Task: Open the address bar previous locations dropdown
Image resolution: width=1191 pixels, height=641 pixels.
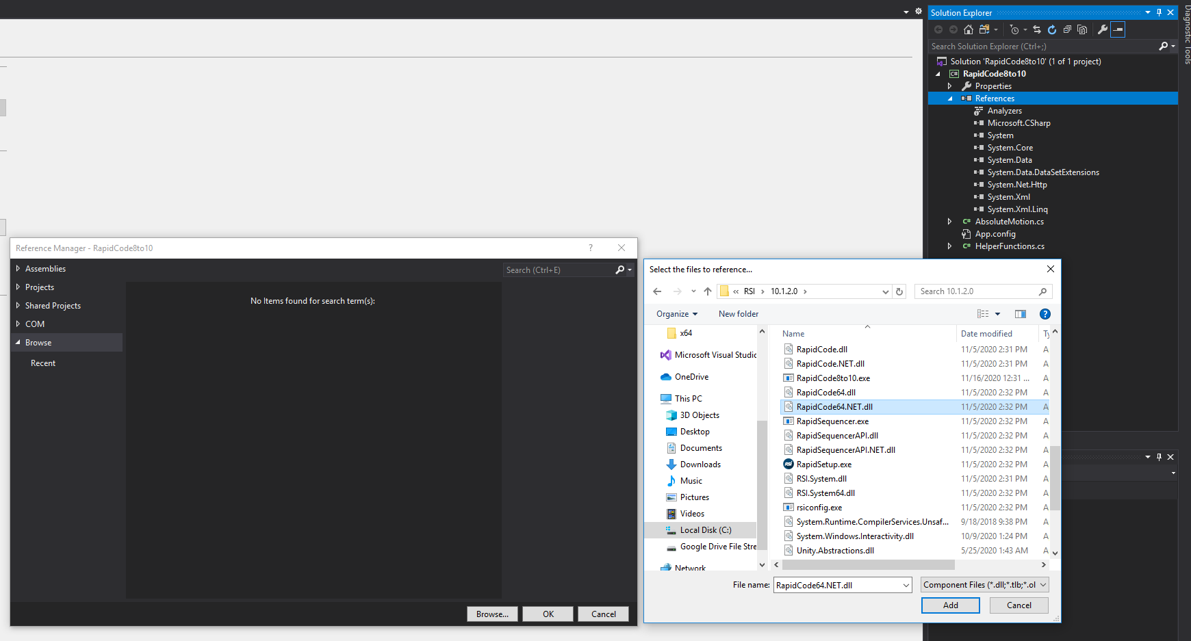Action: (885, 291)
